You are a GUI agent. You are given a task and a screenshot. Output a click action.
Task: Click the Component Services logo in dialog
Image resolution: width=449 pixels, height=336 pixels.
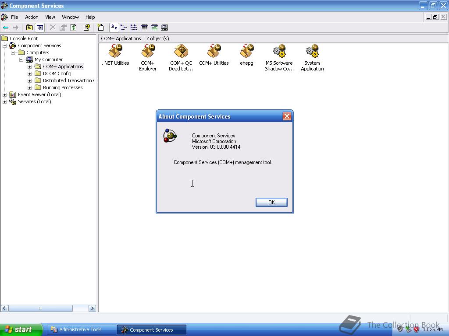coord(170,136)
